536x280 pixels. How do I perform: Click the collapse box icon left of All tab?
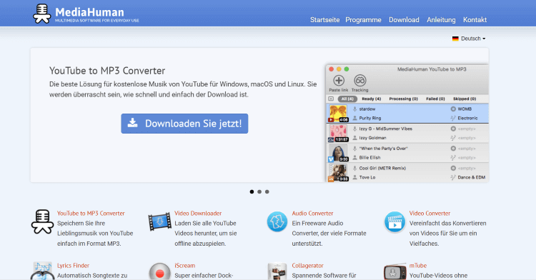[331, 99]
